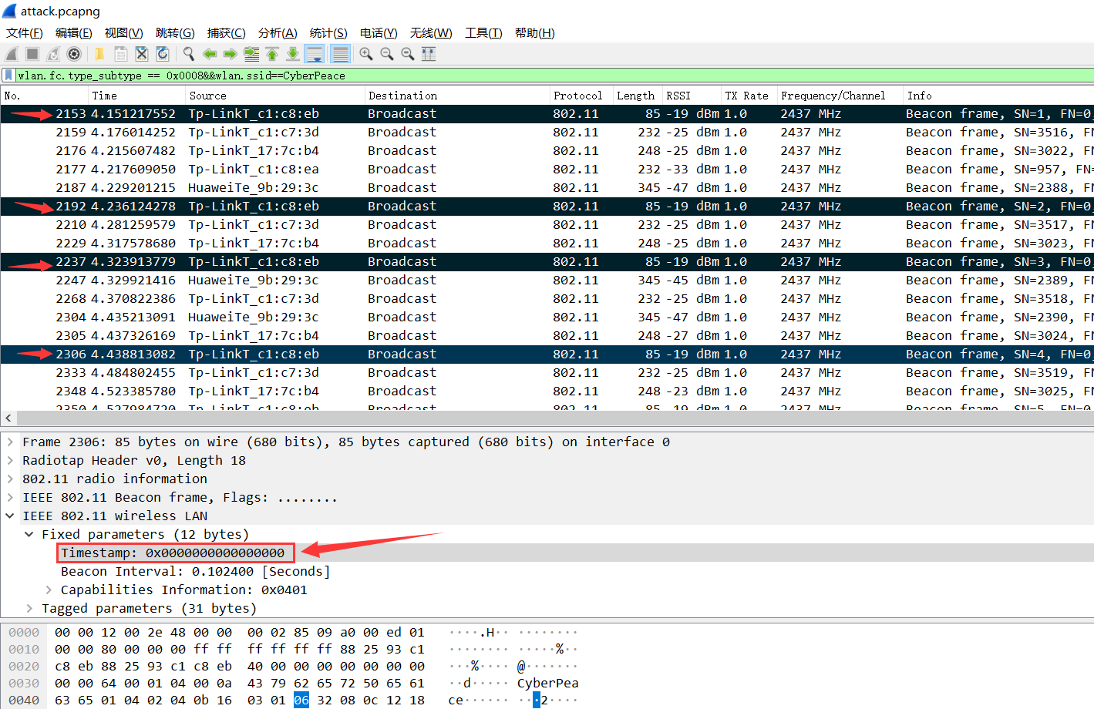Open the capture options gear icon
The image size is (1094, 709).
point(74,54)
